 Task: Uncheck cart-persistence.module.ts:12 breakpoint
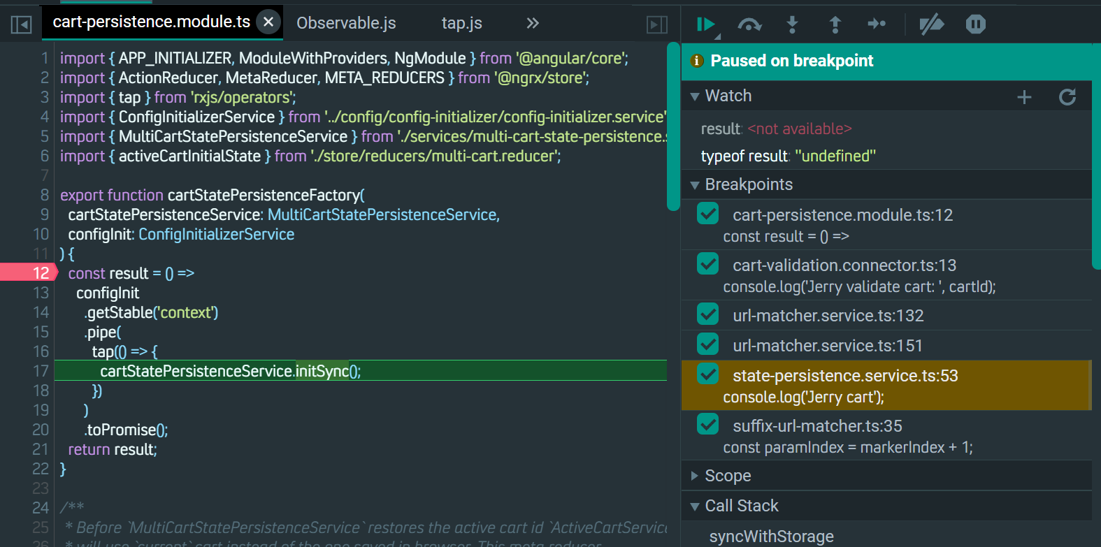708,214
